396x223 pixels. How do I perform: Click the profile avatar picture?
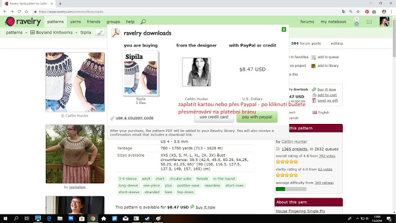tap(384, 22)
